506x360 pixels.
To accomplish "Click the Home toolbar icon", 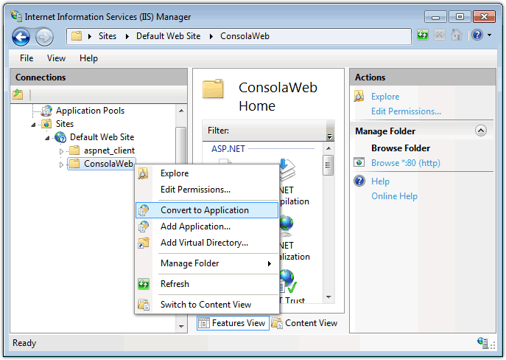I will (x=457, y=35).
